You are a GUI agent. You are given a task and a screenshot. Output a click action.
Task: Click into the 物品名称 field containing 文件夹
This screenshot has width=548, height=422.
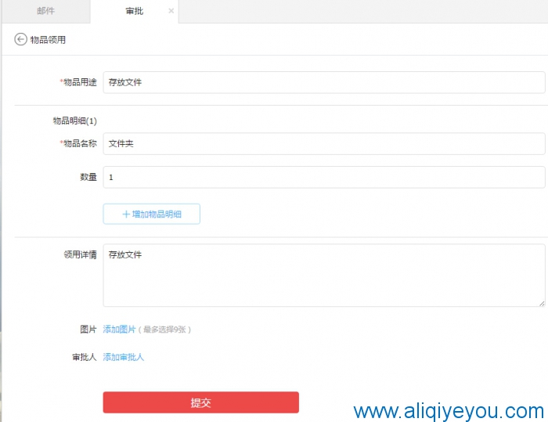tap(323, 144)
